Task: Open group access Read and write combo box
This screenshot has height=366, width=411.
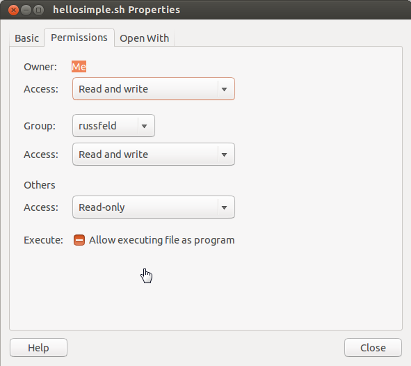Action: (x=154, y=154)
